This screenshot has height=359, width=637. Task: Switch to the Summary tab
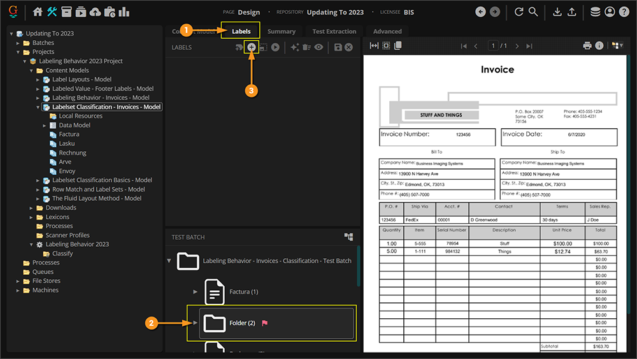coord(281,31)
